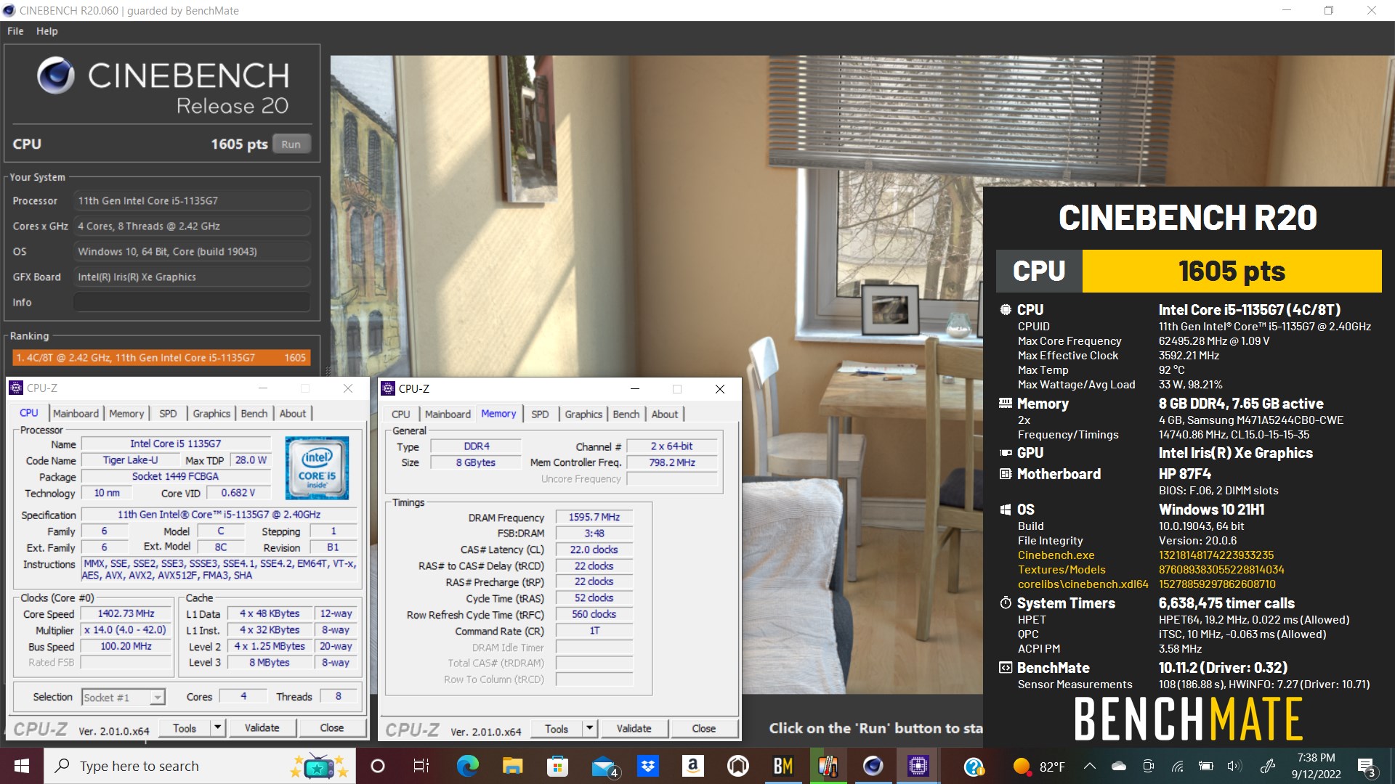Switch to CPU-Z icon on taskbar

pyautogui.click(x=918, y=766)
